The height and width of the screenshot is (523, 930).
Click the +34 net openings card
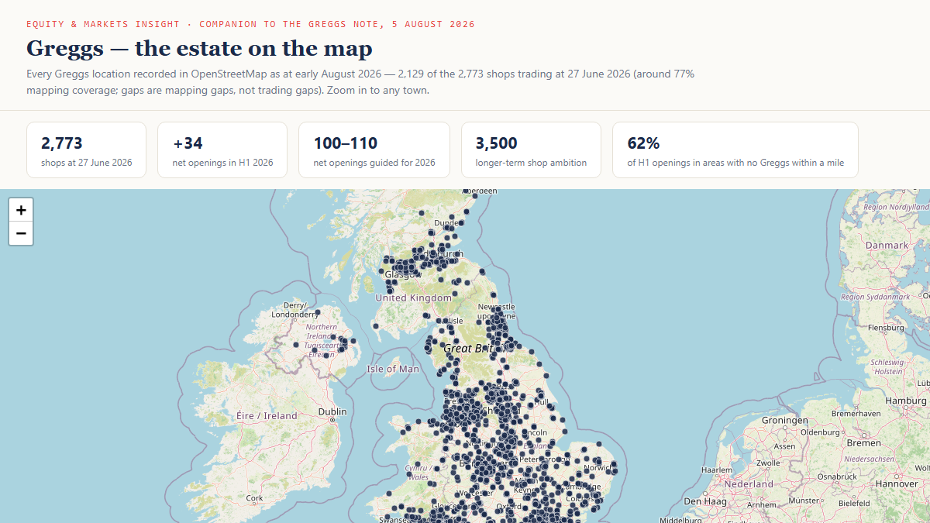(x=222, y=150)
